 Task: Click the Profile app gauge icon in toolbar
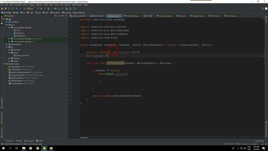pyautogui.click(x=55, y=8)
